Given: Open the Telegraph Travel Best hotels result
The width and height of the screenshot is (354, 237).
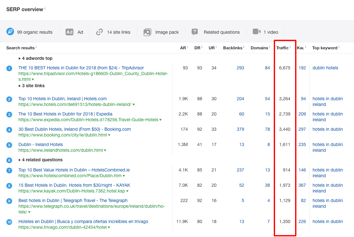Looking at the screenshot, I should click(x=73, y=200).
